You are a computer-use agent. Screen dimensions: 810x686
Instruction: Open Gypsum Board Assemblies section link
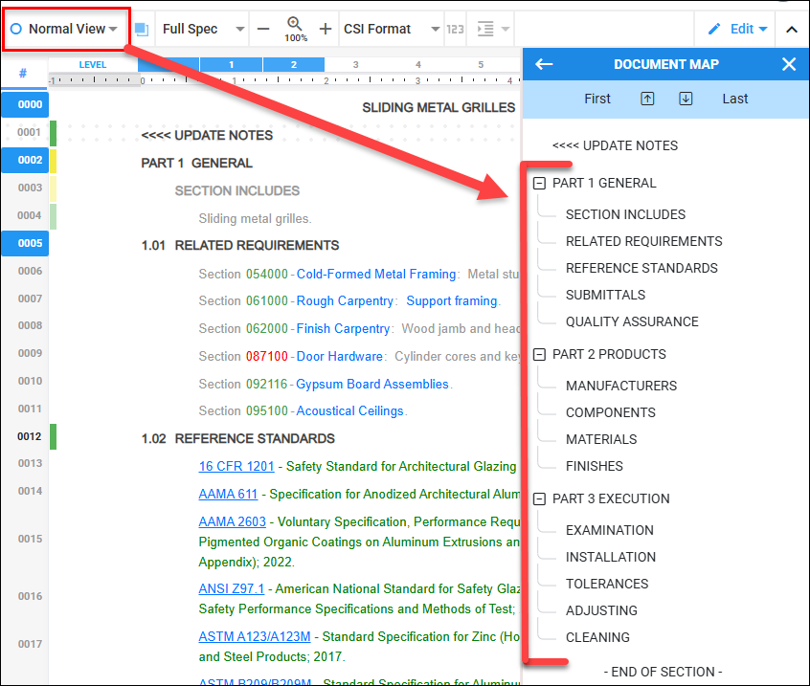[371, 384]
